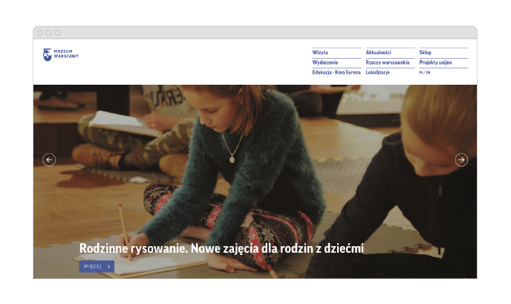Select Edukacja - Kino Syrena navigation link

pyautogui.click(x=336, y=72)
